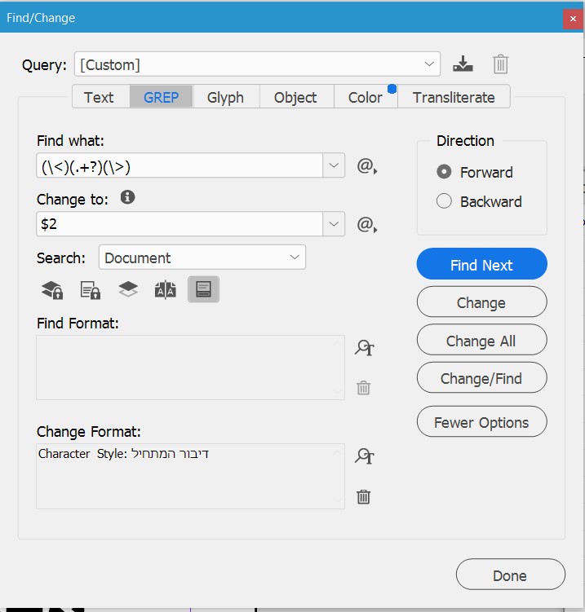The height and width of the screenshot is (612, 585).
Task: Toggle Include Footnotes icon
Action: pos(203,289)
